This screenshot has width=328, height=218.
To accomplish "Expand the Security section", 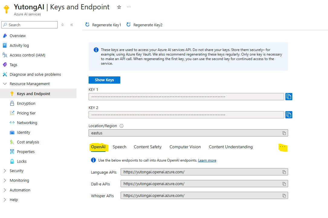I will pyautogui.click(x=5, y=171).
